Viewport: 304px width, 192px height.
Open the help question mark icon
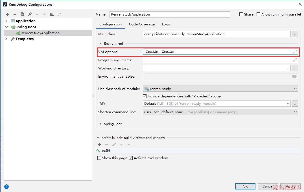point(6,187)
